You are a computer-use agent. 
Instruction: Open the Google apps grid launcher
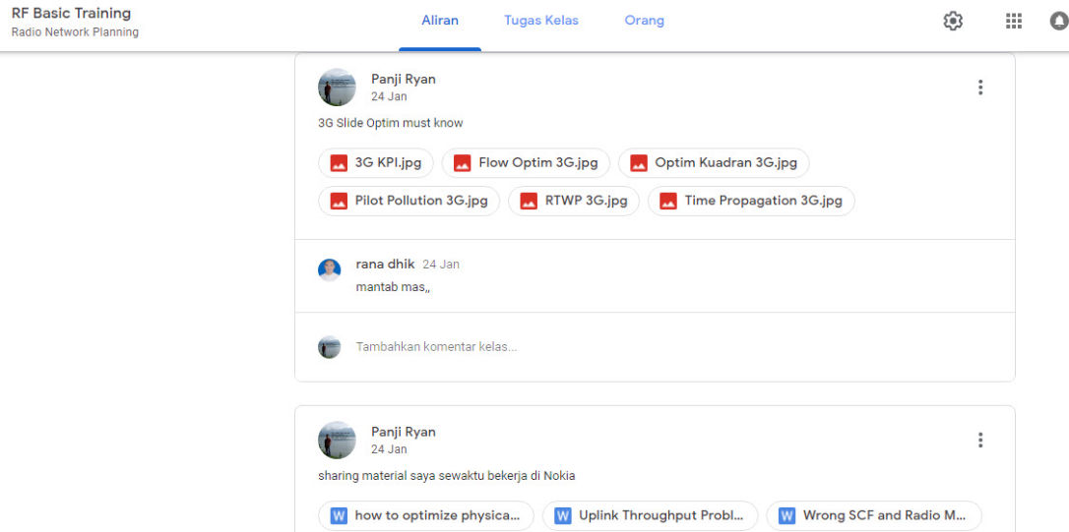coord(1013,21)
